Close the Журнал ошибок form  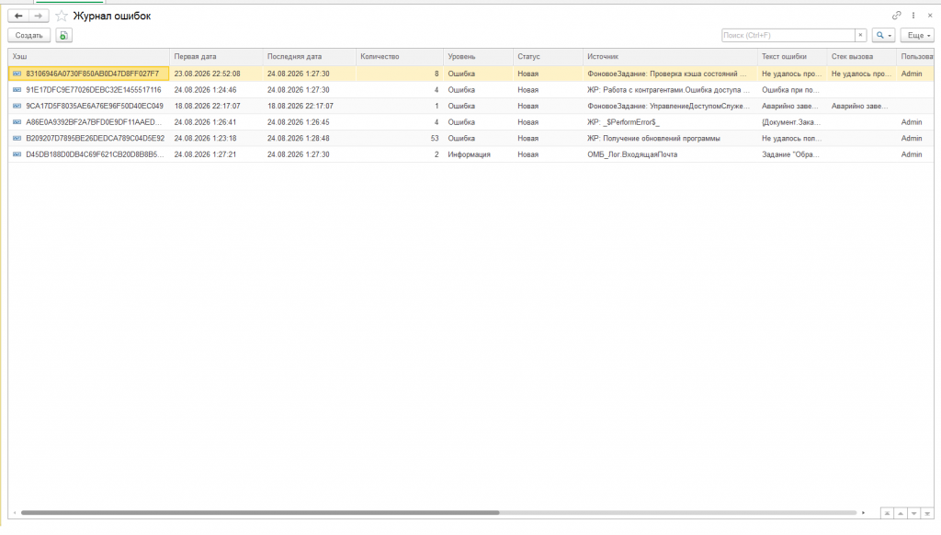pos(930,16)
